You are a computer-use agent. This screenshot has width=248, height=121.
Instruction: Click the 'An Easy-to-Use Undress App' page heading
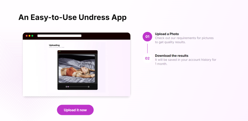click(x=72, y=17)
